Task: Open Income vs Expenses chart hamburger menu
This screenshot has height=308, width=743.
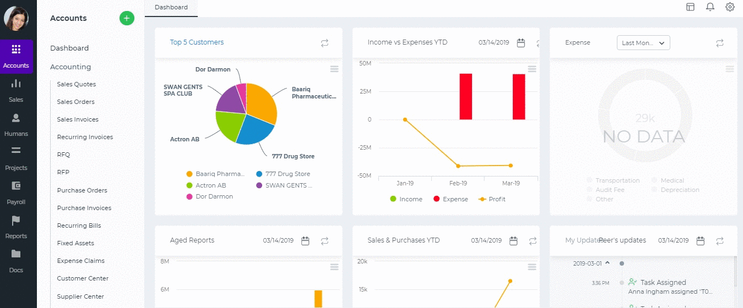Action: click(532, 69)
